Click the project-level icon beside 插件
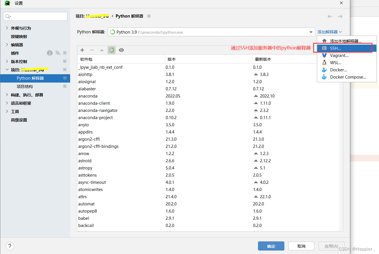Screen dimensions: 379x254 [x=65, y=53]
